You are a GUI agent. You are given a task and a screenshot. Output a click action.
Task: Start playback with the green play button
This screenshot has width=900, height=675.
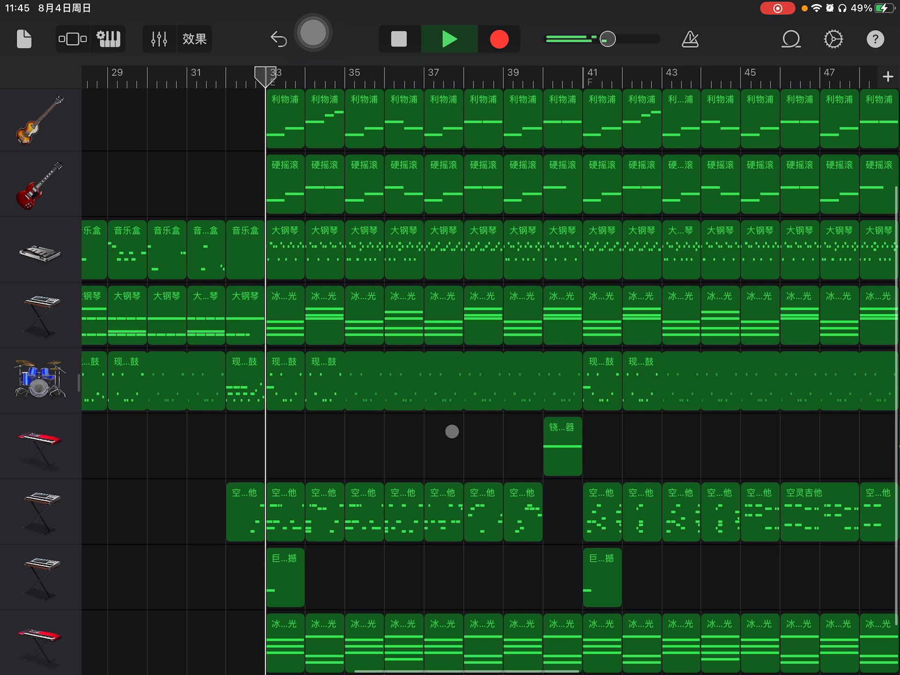click(450, 39)
